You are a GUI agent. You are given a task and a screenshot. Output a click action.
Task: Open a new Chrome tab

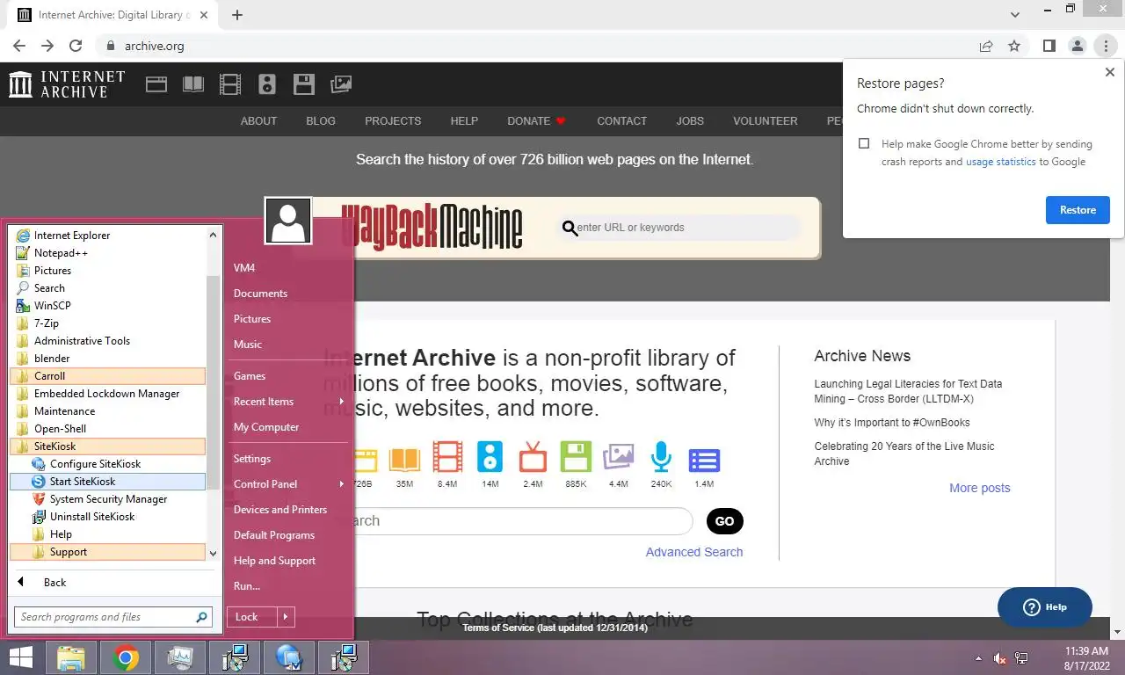tap(237, 15)
